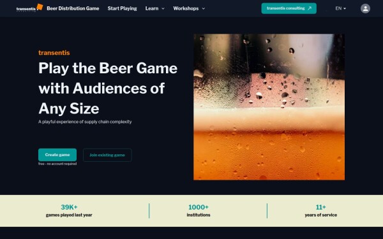Viewport: 383px width, 239px height.
Task: Click the 'Play the Beer Game' headline
Action: click(108, 89)
